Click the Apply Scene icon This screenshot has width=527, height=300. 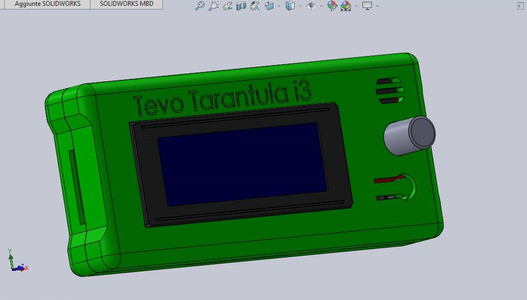pos(346,6)
